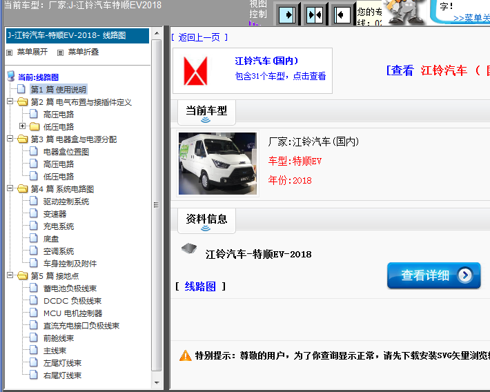Click the page icon of 第1 篇 使用说明

coord(21,89)
